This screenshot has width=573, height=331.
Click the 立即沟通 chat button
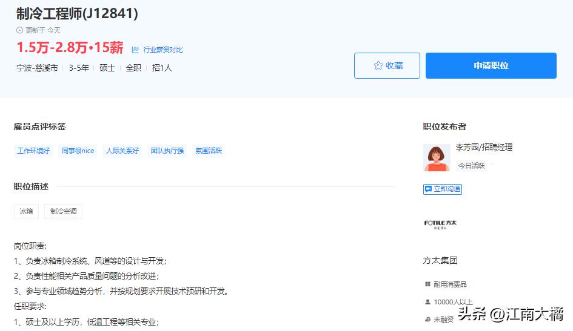pyautogui.click(x=443, y=189)
